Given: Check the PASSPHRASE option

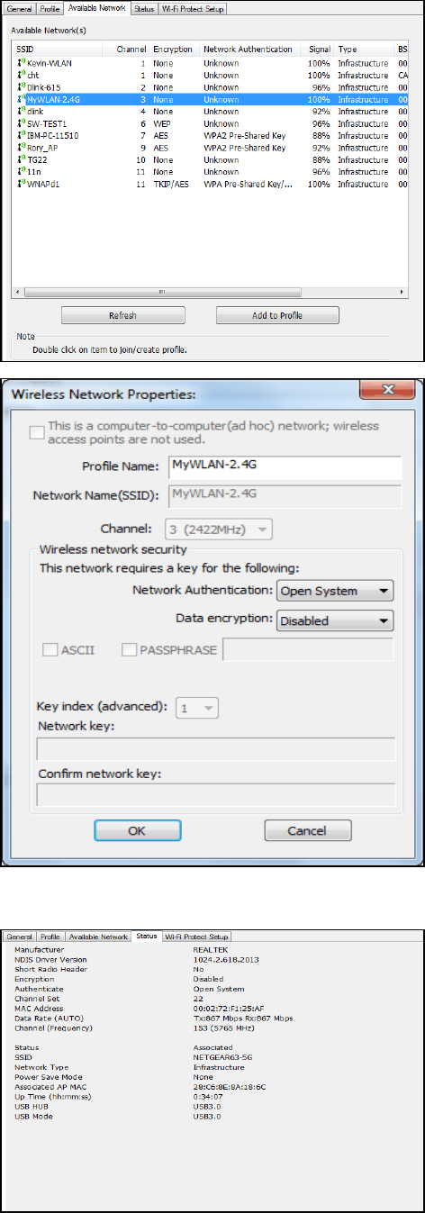Looking at the screenshot, I should tap(130, 648).
